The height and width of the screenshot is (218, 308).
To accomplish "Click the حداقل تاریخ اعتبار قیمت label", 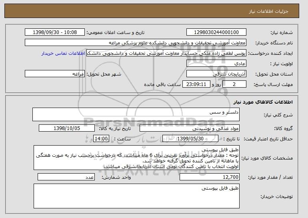I will pyautogui.click(x=268, y=139).
